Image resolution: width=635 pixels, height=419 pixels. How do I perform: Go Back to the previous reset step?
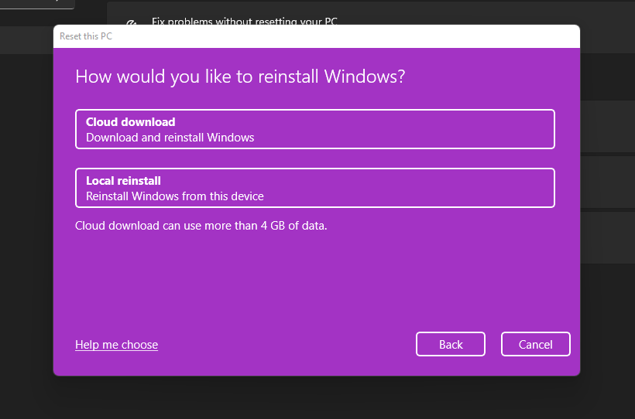coord(451,344)
